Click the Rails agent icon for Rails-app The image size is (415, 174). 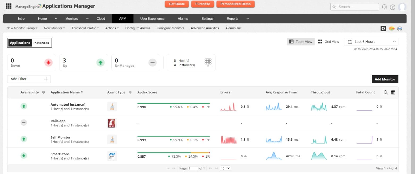(x=112, y=123)
